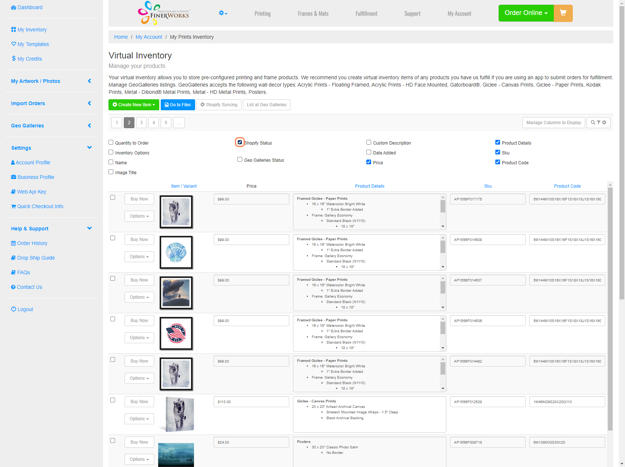
Task: Click the Order History calendar icon
Action: click(x=14, y=243)
